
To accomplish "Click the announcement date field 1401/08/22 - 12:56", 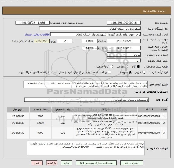I will pos(33,23).
